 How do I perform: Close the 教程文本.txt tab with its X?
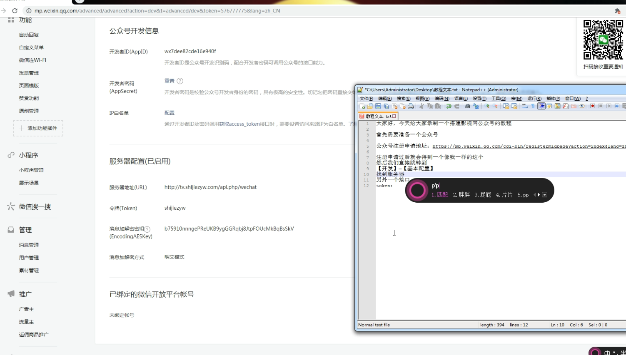click(x=394, y=116)
